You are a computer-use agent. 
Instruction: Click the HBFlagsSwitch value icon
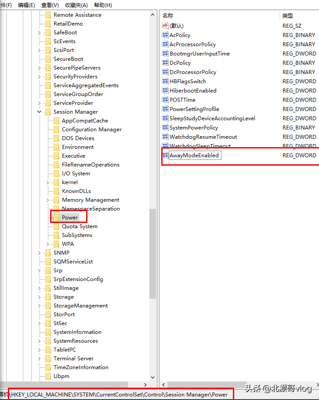165,81
